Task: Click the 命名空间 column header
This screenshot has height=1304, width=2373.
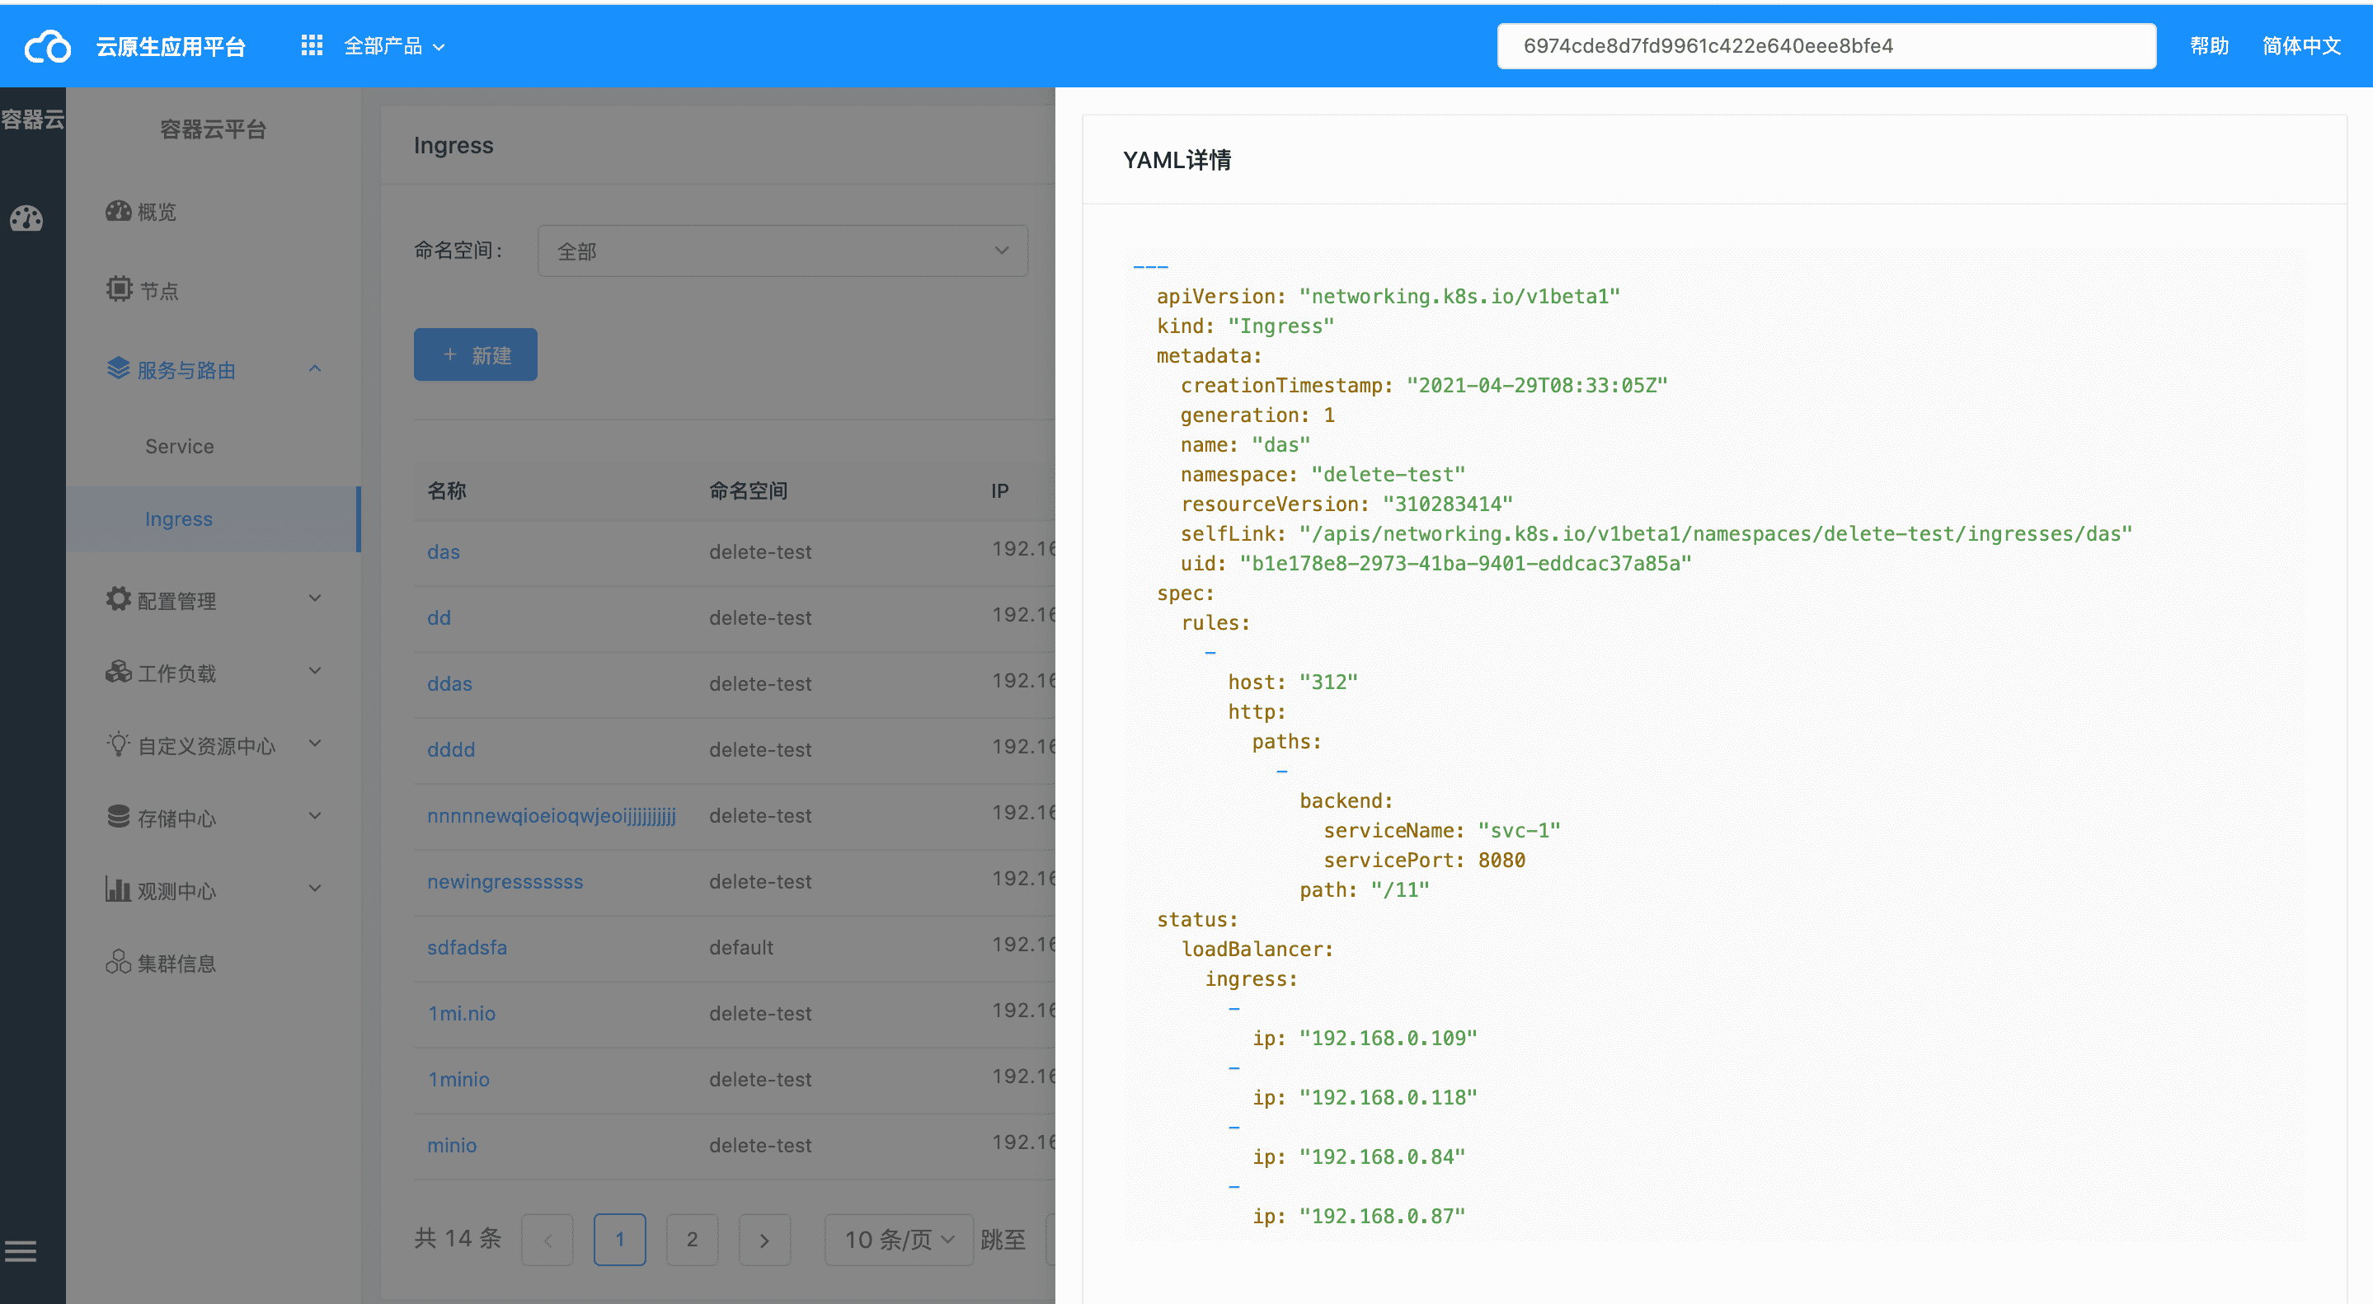Action: point(748,490)
